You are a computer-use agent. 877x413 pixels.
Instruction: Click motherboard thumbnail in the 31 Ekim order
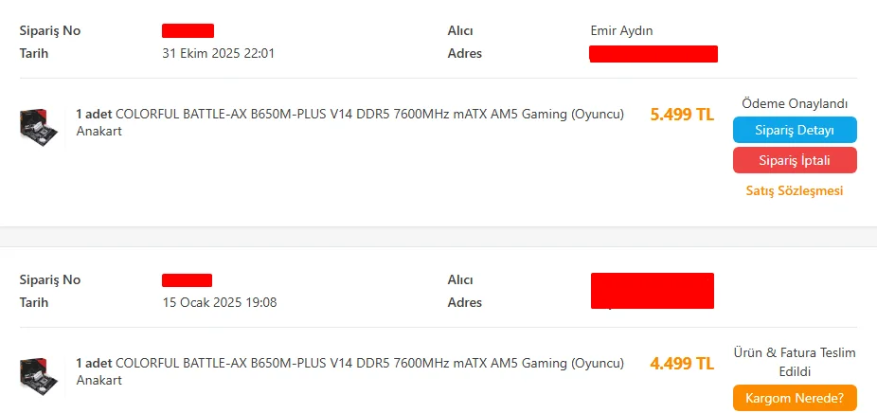coord(38,124)
